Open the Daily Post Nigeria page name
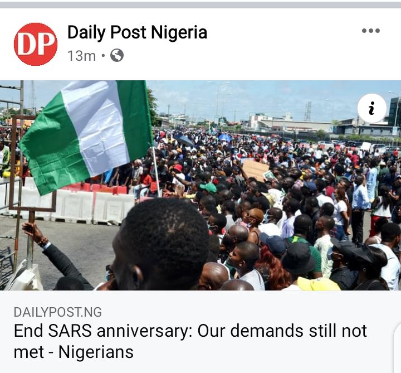401x373 pixels. (138, 32)
